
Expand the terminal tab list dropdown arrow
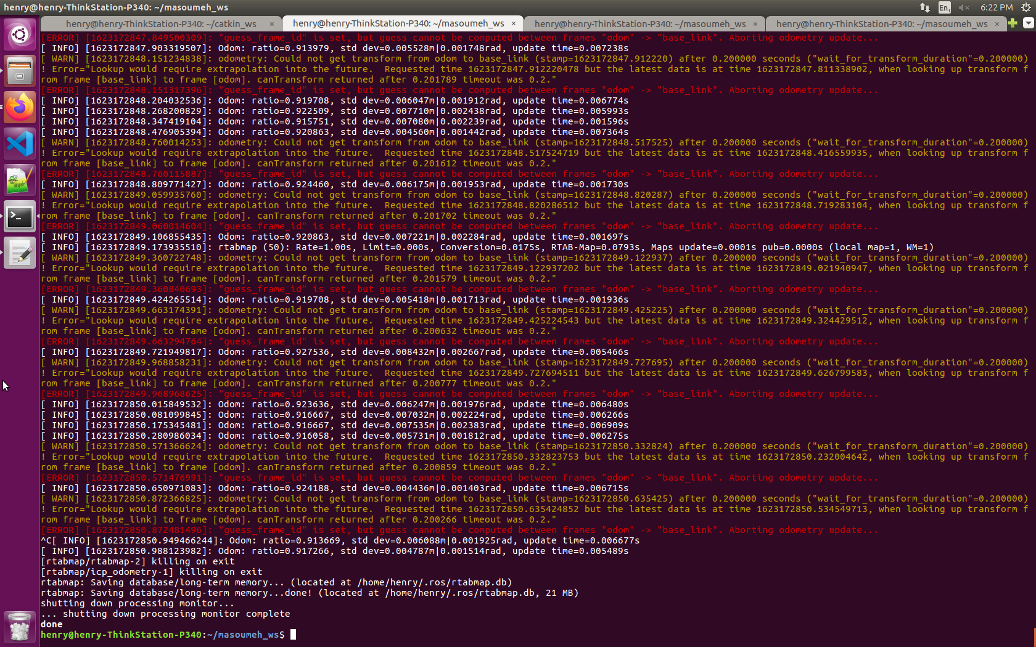[1028, 23]
